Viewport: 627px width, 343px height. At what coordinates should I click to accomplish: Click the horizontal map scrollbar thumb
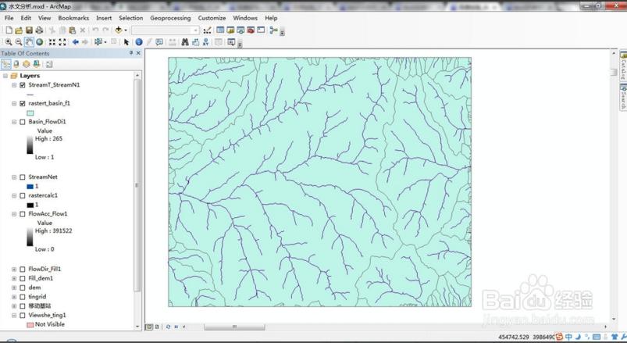coord(234,327)
